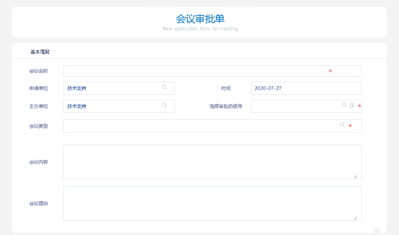Click the resize handle of 会议内容 textarea

pyautogui.click(x=355, y=177)
